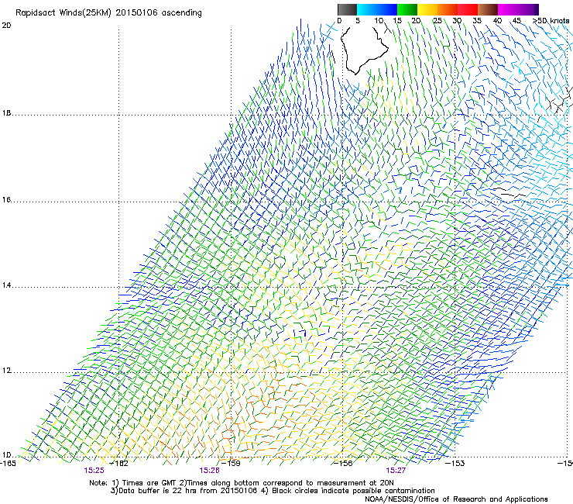Click the 'Rapidscat Winds(25KM) 20150106 ascending' title
Screen dimensions: 573x504
coord(108,13)
